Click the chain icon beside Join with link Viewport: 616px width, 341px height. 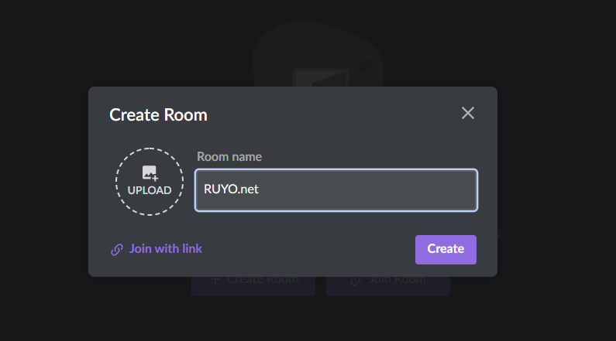tap(117, 250)
